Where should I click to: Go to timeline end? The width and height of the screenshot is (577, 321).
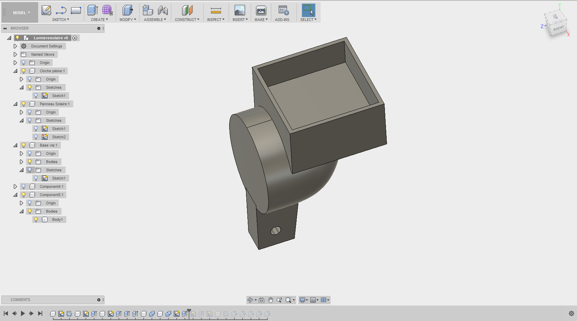(40, 313)
